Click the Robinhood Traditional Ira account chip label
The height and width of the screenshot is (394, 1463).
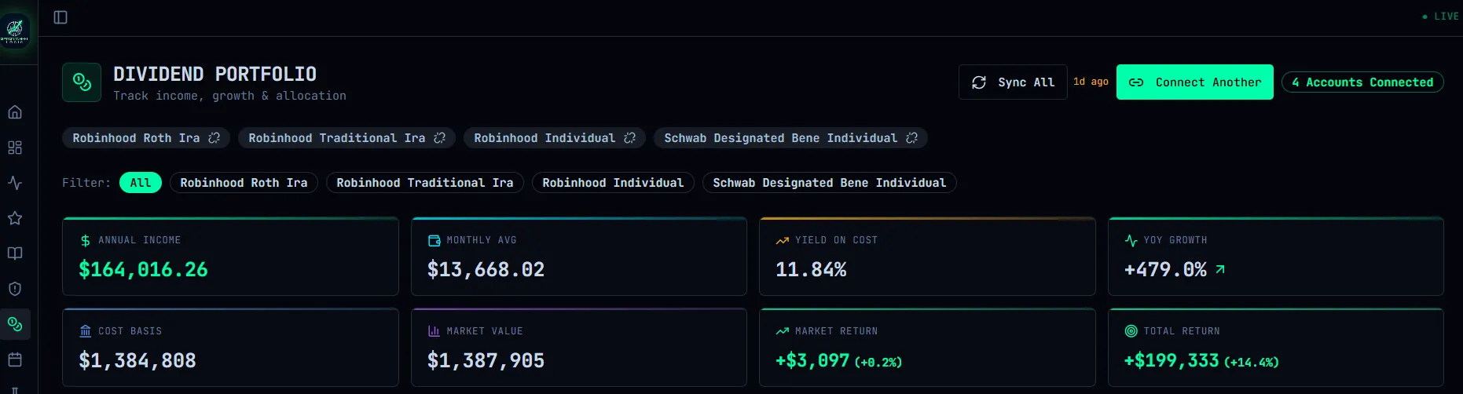click(x=337, y=138)
